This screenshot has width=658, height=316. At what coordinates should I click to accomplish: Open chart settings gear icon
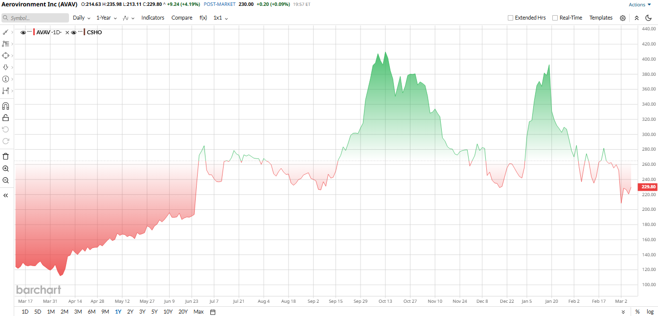[x=623, y=18]
